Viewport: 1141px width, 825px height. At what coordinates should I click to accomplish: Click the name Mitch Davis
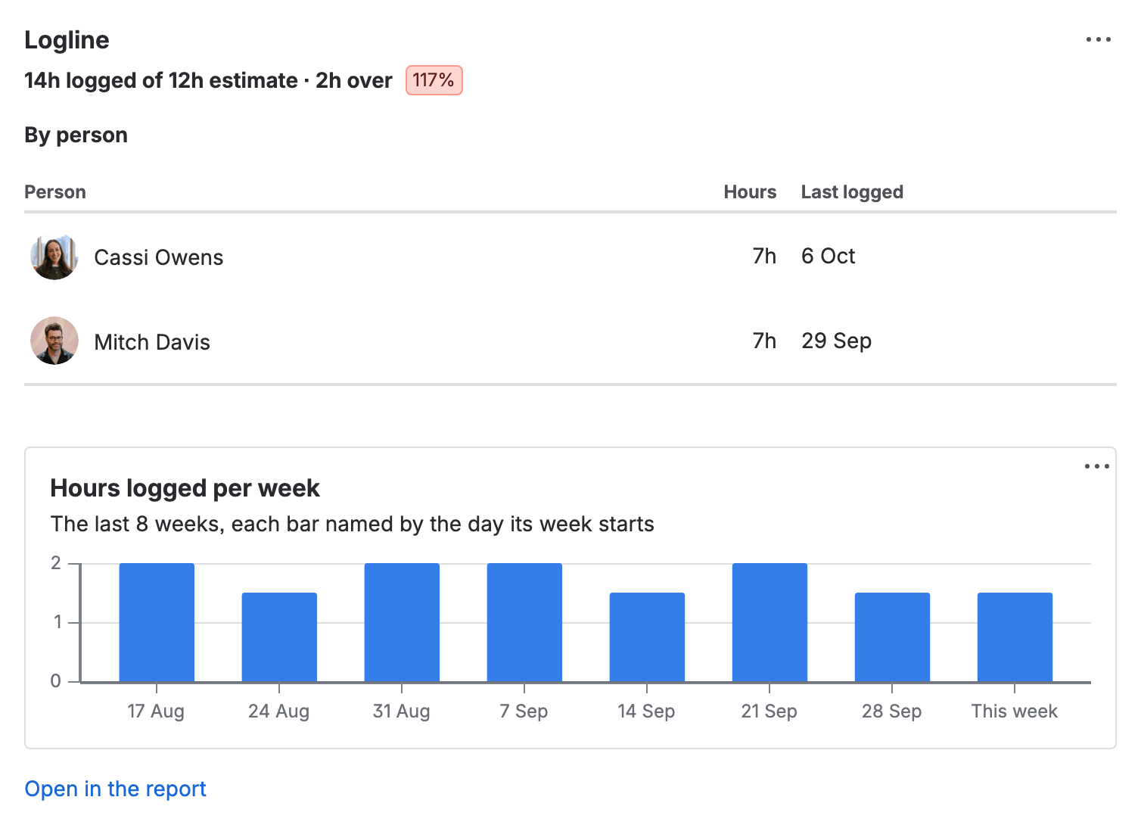(152, 342)
